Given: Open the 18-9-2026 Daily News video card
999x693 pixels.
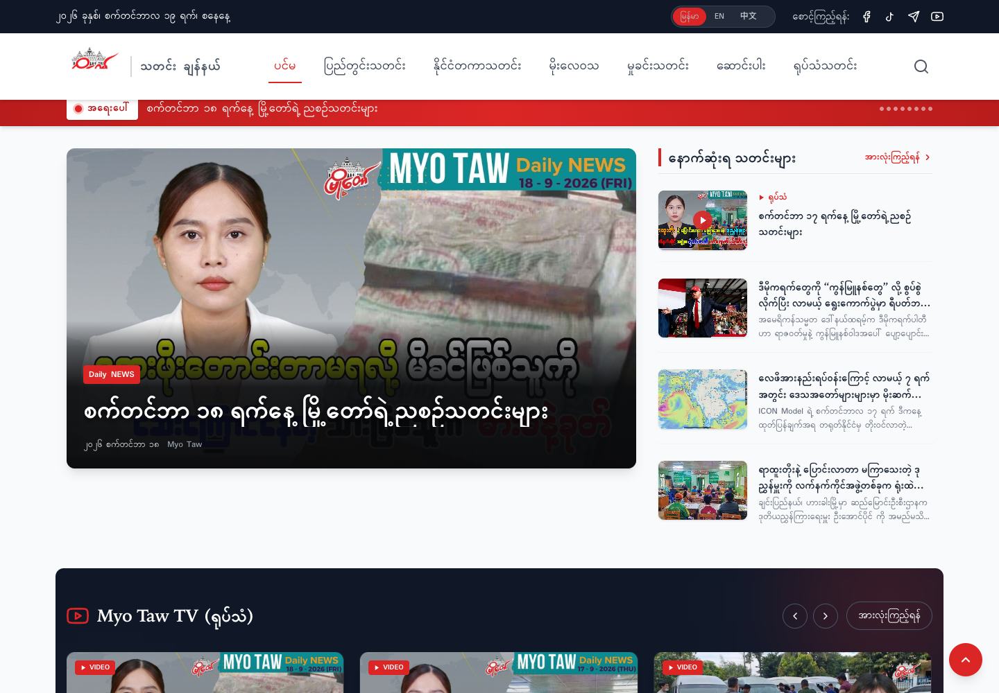Looking at the screenshot, I should point(205,672).
